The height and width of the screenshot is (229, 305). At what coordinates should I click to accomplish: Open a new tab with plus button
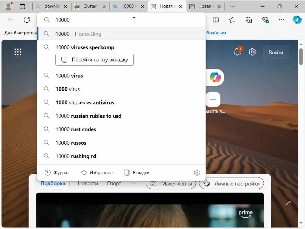pyautogui.click(x=233, y=7)
